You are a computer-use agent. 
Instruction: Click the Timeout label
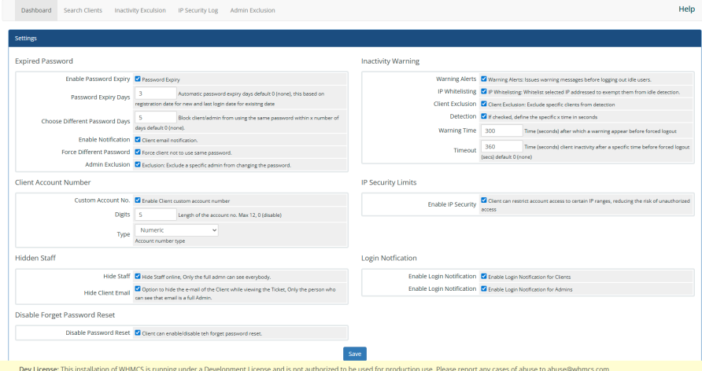point(464,150)
